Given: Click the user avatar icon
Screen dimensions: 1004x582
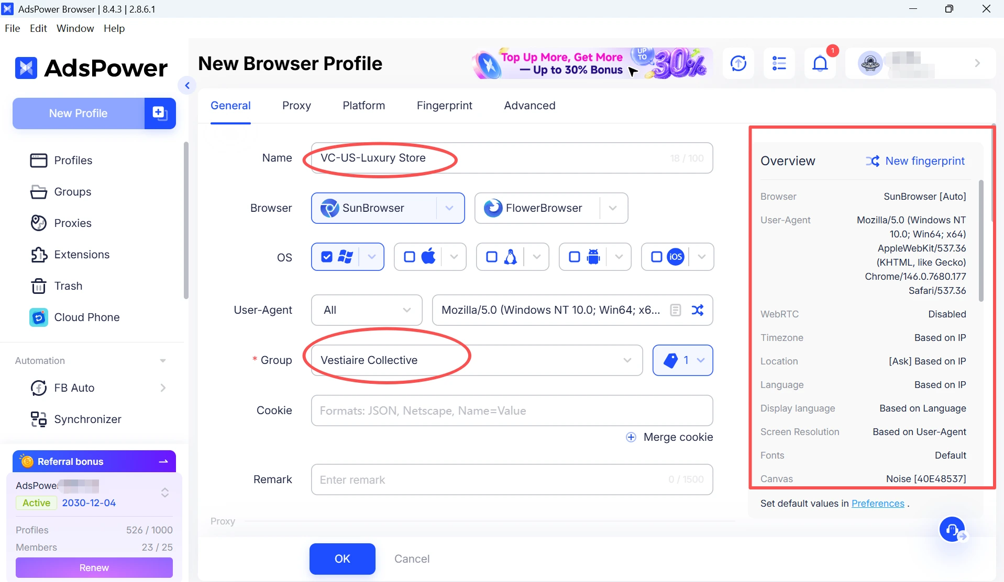Looking at the screenshot, I should (870, 63).
